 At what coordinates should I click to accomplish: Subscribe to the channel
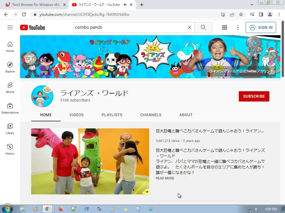point(254,96)
